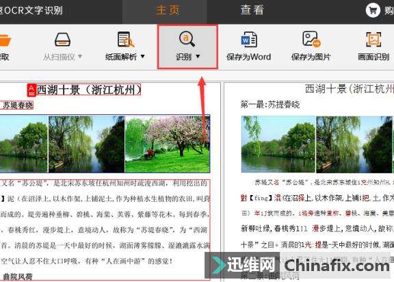Screen dimensions: 394x282
Task: Click the 保存为Word label
Action: 248,57
